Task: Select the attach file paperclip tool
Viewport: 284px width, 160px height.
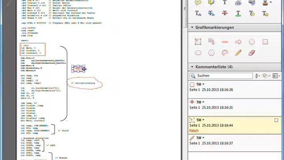Action: [x=238, y=3]
